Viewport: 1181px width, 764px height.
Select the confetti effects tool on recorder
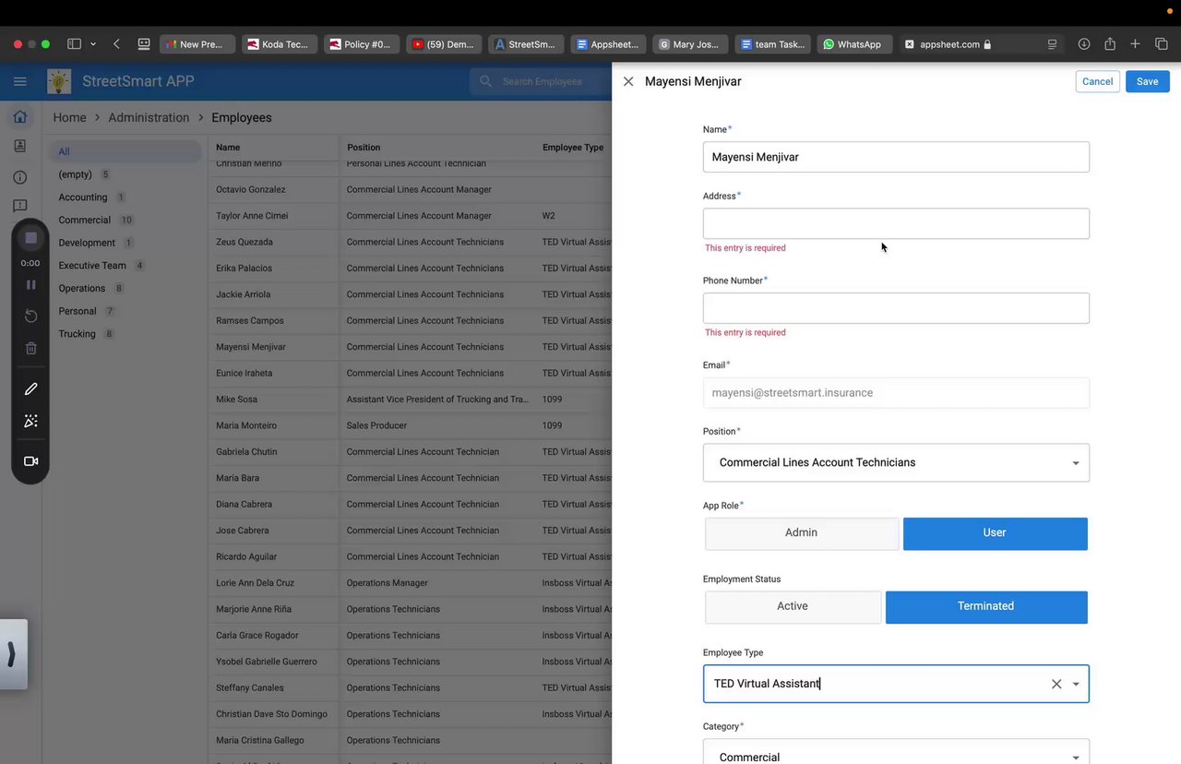click(x=30, y=421)
